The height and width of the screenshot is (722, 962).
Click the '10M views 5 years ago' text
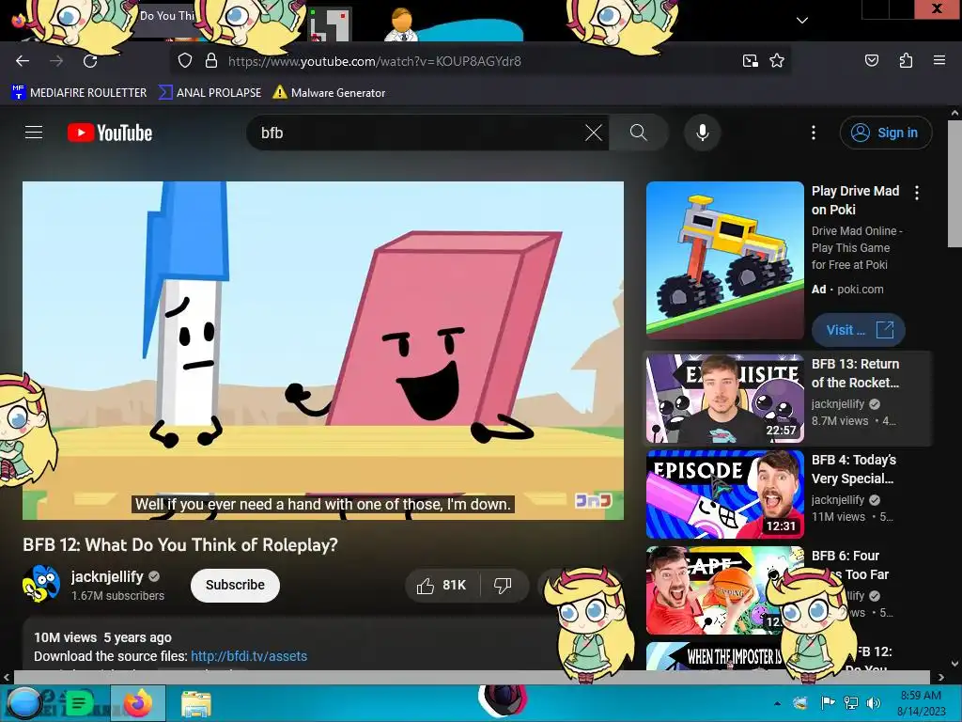[x=102, y=637]
